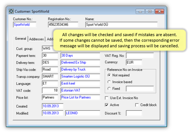
Task: Minimize the Customer: SportWorld window
Action: click(x=140, y=11)
